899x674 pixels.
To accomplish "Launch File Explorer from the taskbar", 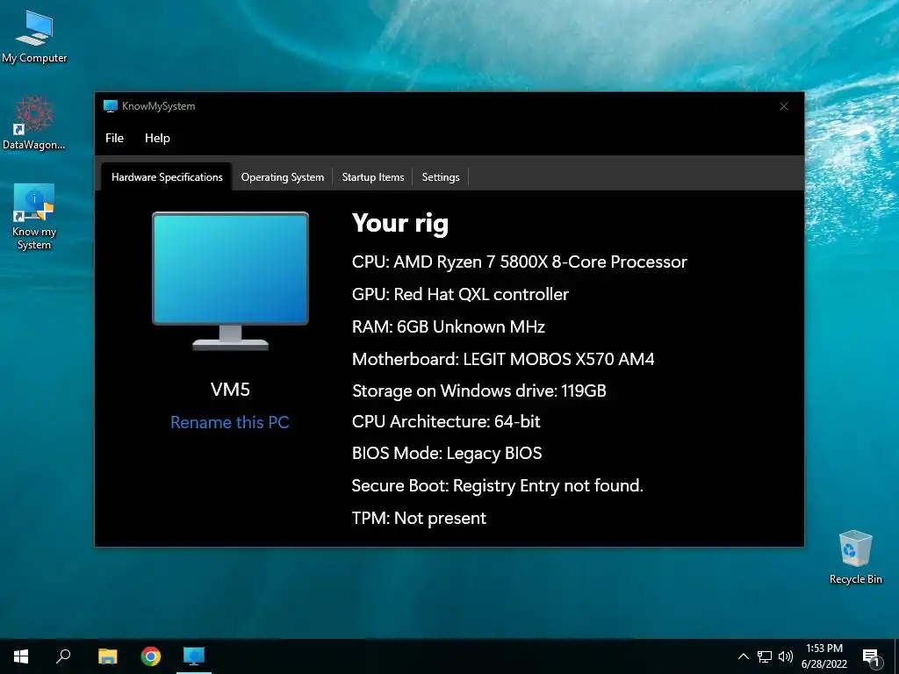I will click(x=107, y=656).
